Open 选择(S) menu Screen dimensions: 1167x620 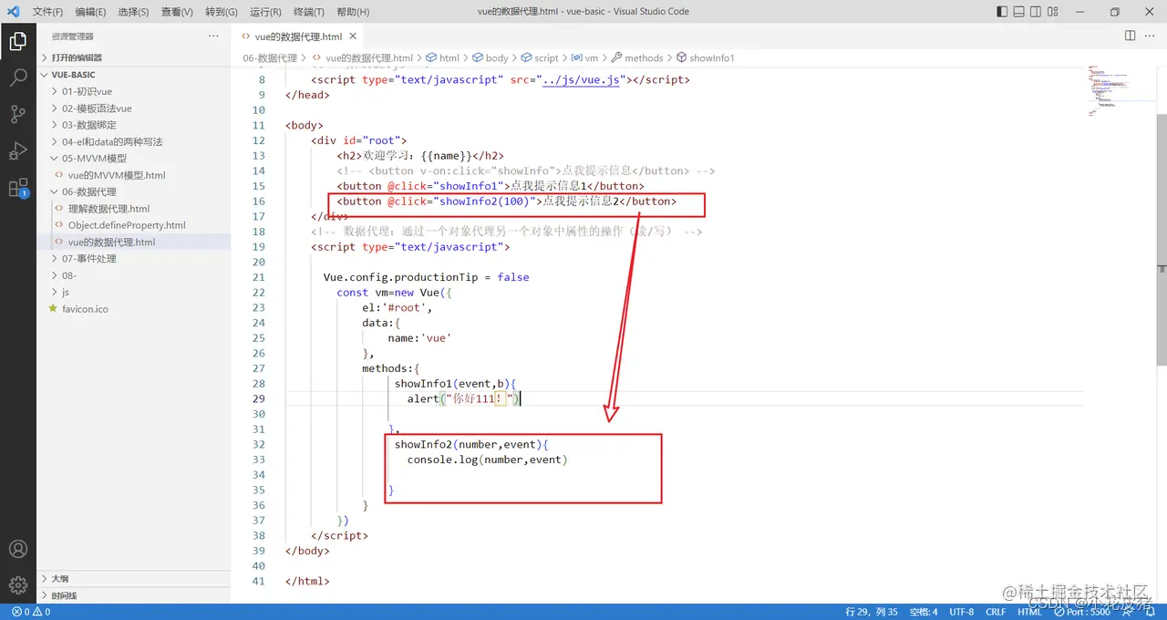[x=133, y=12]
